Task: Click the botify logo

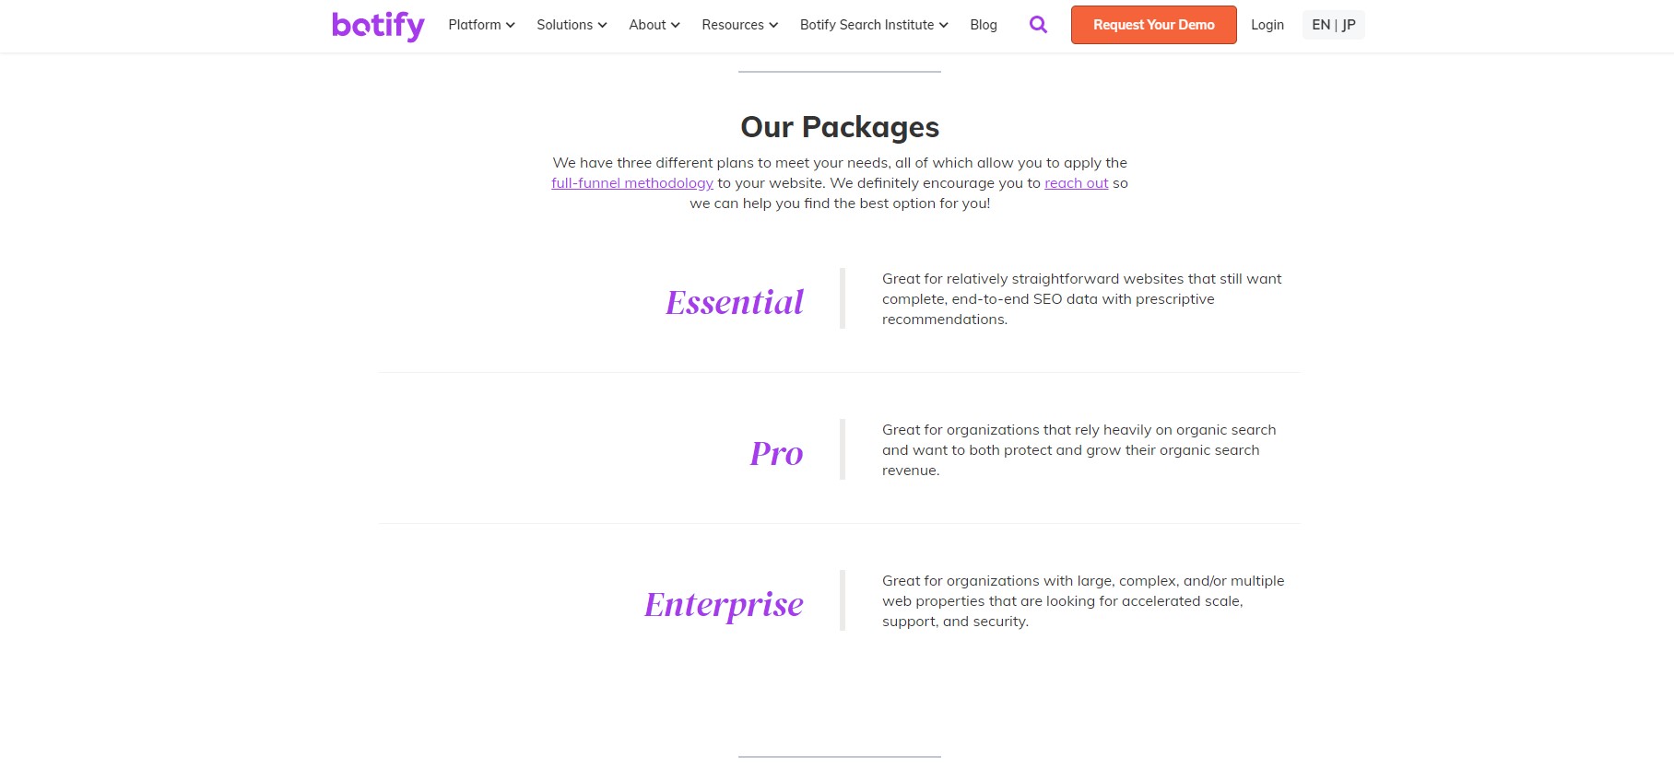Action: 378,26
